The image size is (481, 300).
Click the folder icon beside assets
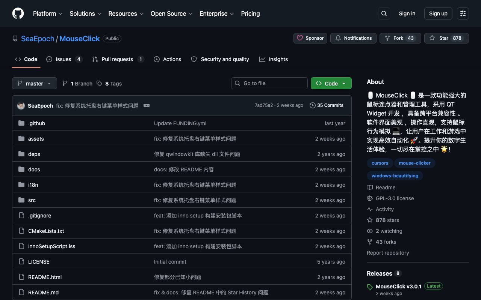point(21,139)
